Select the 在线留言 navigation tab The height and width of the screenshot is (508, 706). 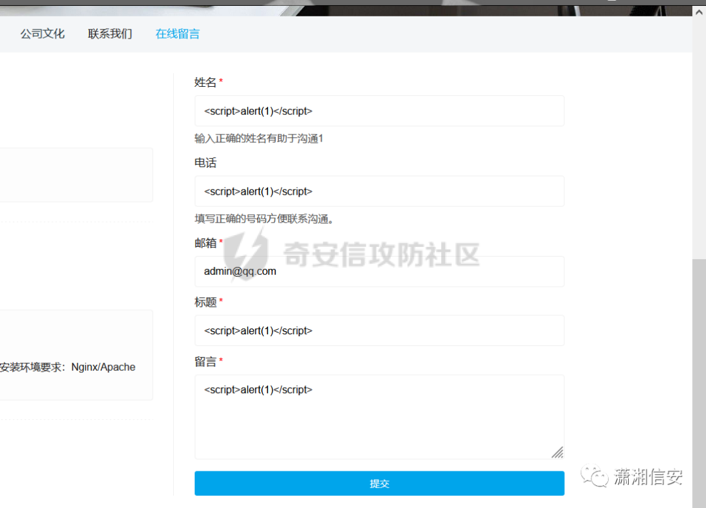[177, 34]
